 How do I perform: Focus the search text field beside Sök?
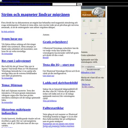(x=64, y=4)
